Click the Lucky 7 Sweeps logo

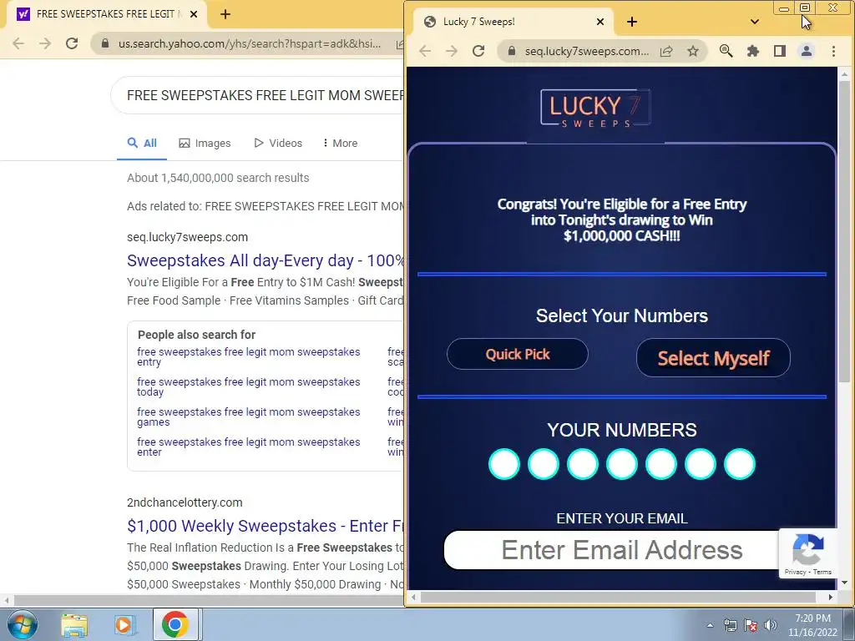click(595, 108)
